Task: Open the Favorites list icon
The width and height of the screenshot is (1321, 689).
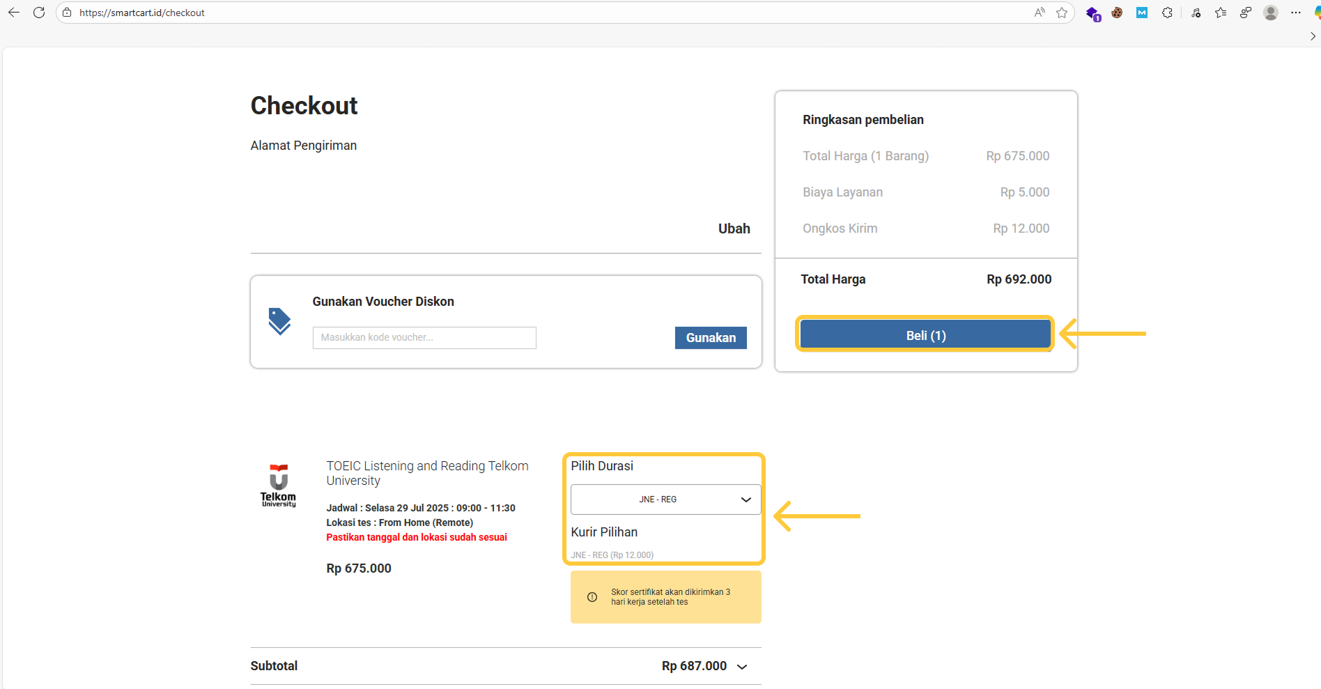Action: point(1221,13)
